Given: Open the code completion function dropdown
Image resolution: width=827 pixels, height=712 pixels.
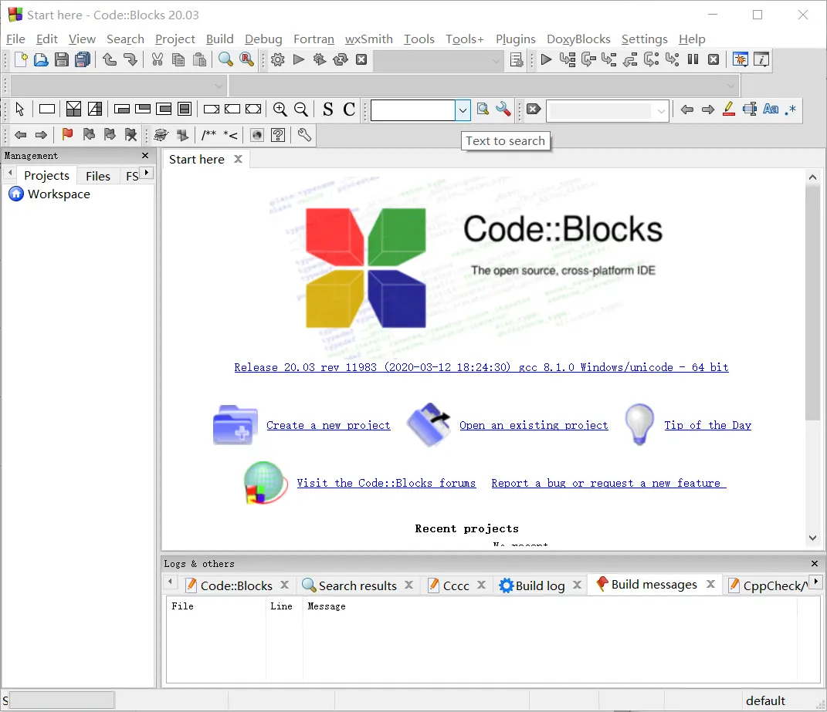Looking at the screenshot, I should 483,86.
